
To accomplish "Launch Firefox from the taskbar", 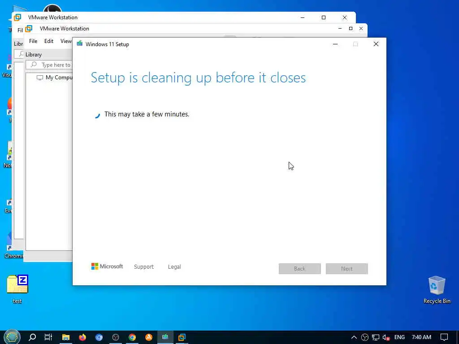I will click(82, 337).
